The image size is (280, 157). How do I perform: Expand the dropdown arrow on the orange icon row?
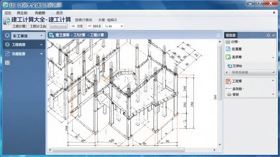273,81
